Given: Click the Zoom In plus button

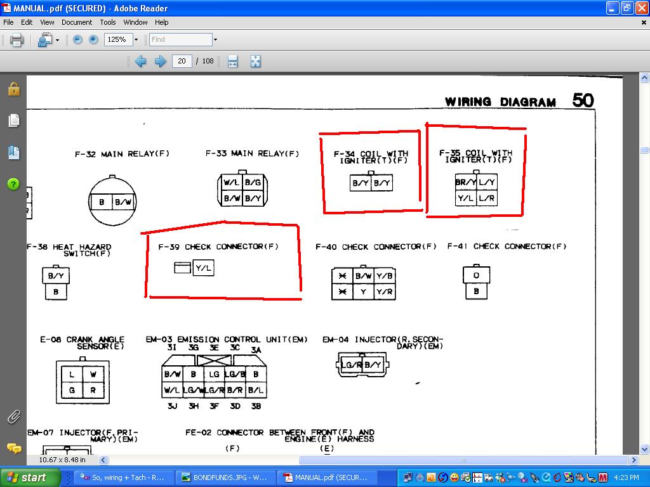Looking at the screenshot, I should [x=93, y=39].
